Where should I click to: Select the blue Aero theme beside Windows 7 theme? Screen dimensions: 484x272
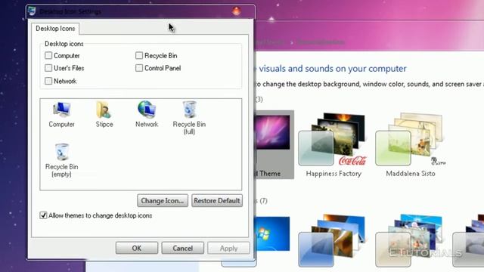tap(333, 240)
